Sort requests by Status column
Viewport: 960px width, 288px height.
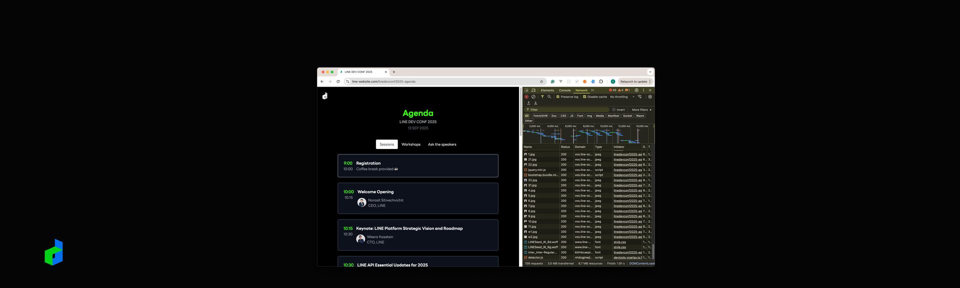[x=566, y=147]
